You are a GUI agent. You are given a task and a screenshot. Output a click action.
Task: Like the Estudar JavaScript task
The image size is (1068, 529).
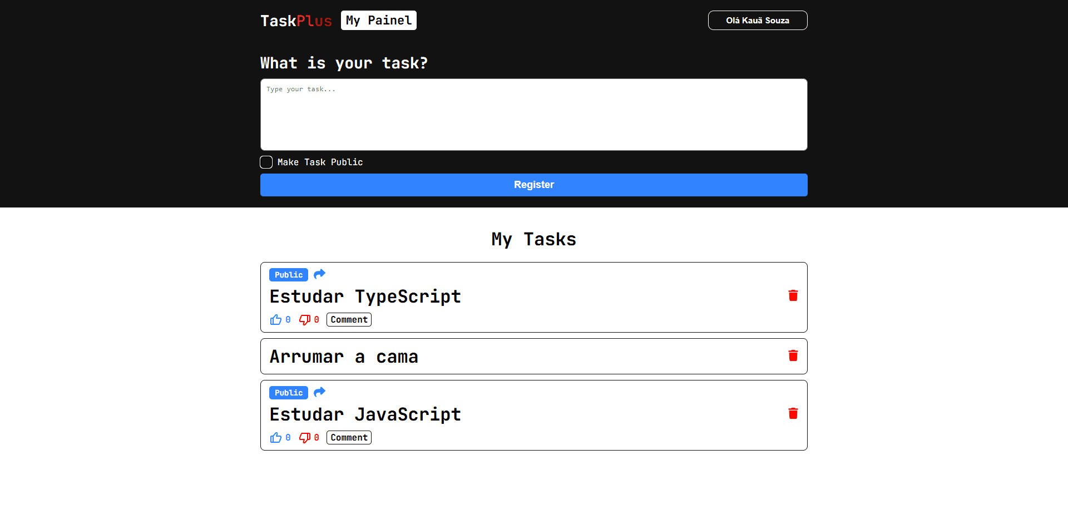coord(276,438)
